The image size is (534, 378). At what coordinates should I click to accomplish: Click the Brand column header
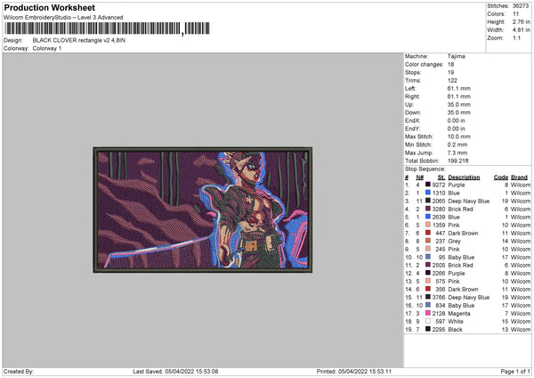tap(519, 177)
